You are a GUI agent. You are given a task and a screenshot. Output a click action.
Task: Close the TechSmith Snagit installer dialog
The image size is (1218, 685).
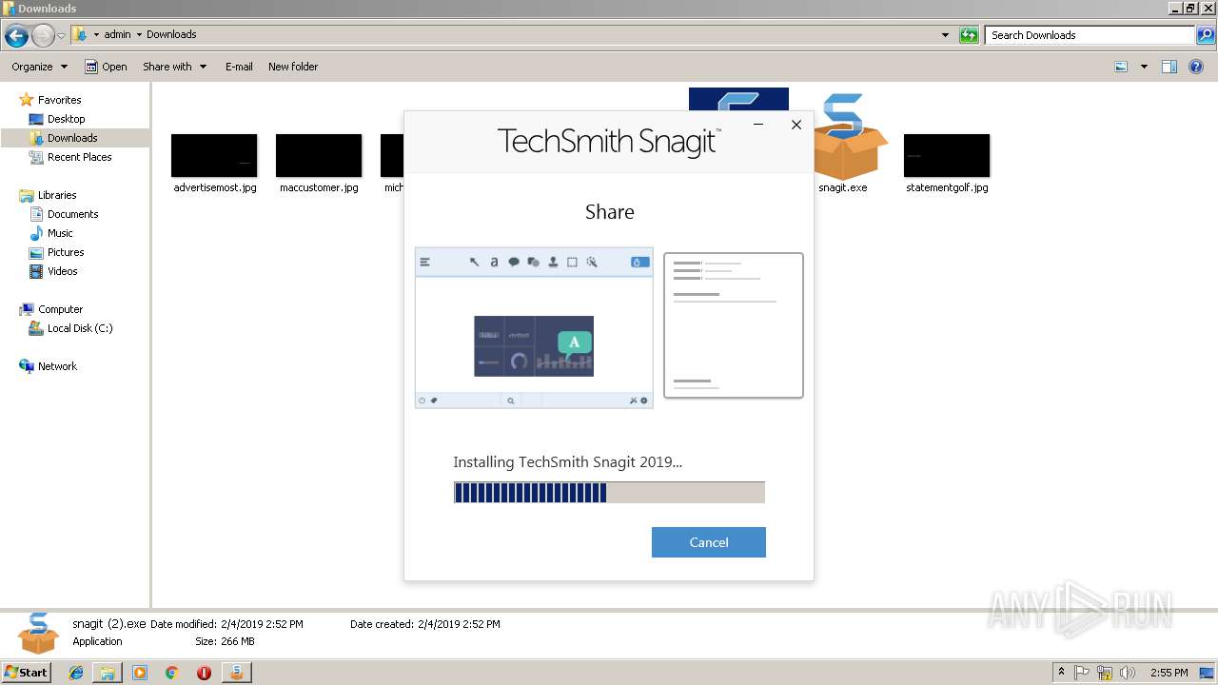pos(796,125)
